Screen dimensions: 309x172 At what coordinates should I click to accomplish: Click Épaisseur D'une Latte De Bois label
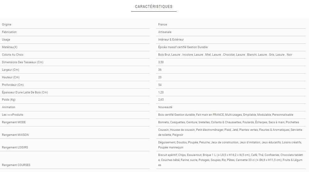[x=25, y=92]
